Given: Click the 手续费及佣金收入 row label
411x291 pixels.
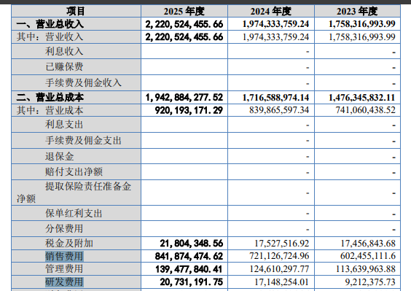Looking at the screenshot, I should (x=83, y=83).
